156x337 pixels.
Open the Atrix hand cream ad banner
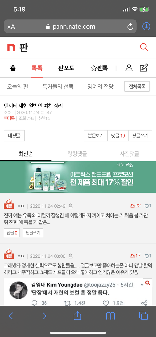click(x=78, y=177)
